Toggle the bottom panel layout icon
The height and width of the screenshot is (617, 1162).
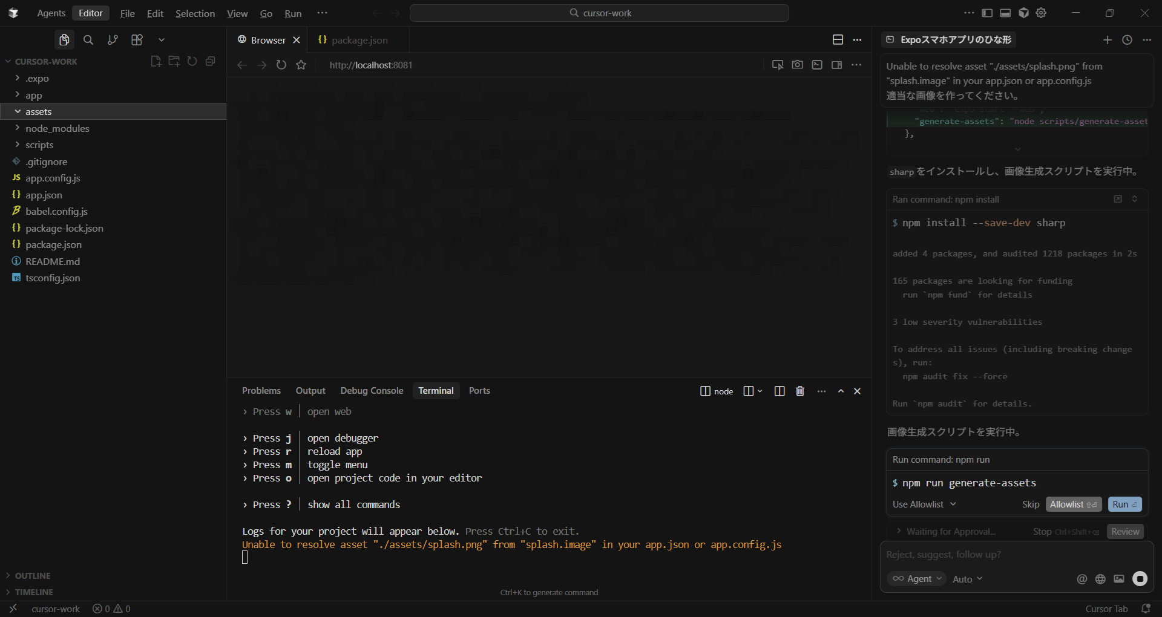(x=1005, y=13)
